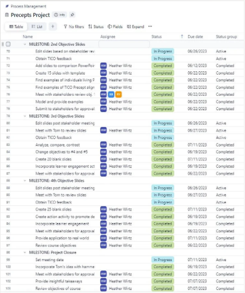The width and height of the screenshot is (245, 293).
Task: Collapse MILESTONE: 4th Objective Slides group
Action: (x=25, y=181)
